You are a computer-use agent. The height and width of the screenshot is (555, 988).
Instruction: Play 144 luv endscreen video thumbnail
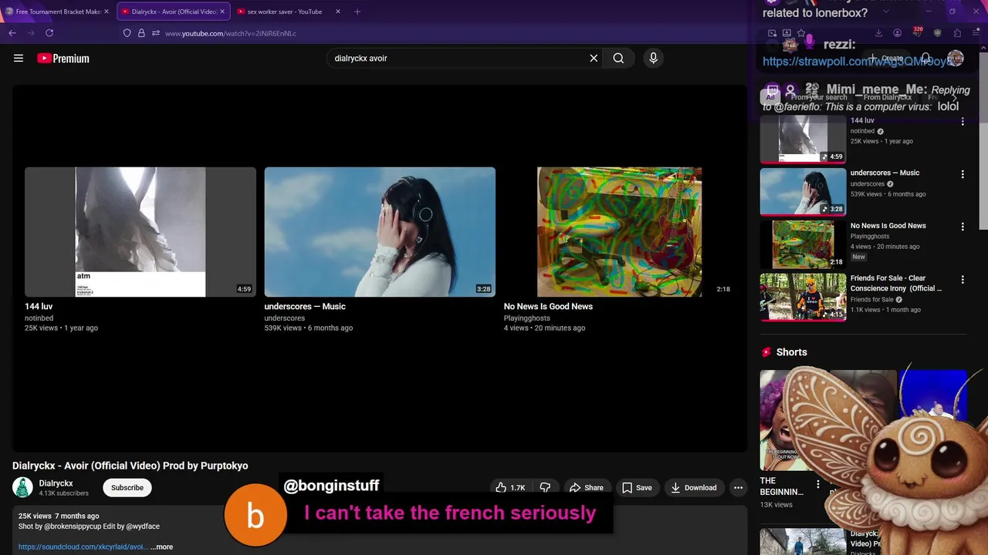pyautogui.click(x=140, y=232)
